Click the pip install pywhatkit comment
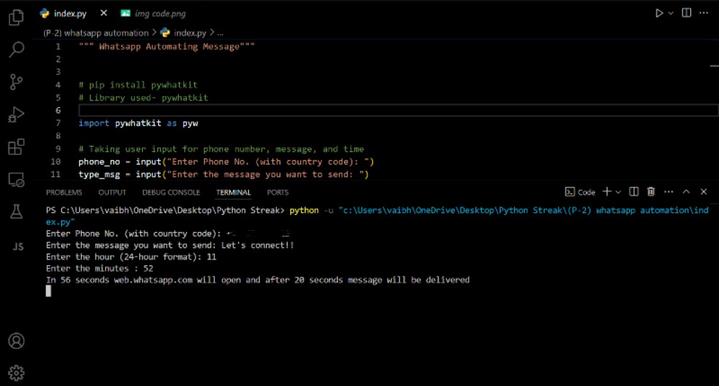This screenshot has height=386, width=719. 138,85
